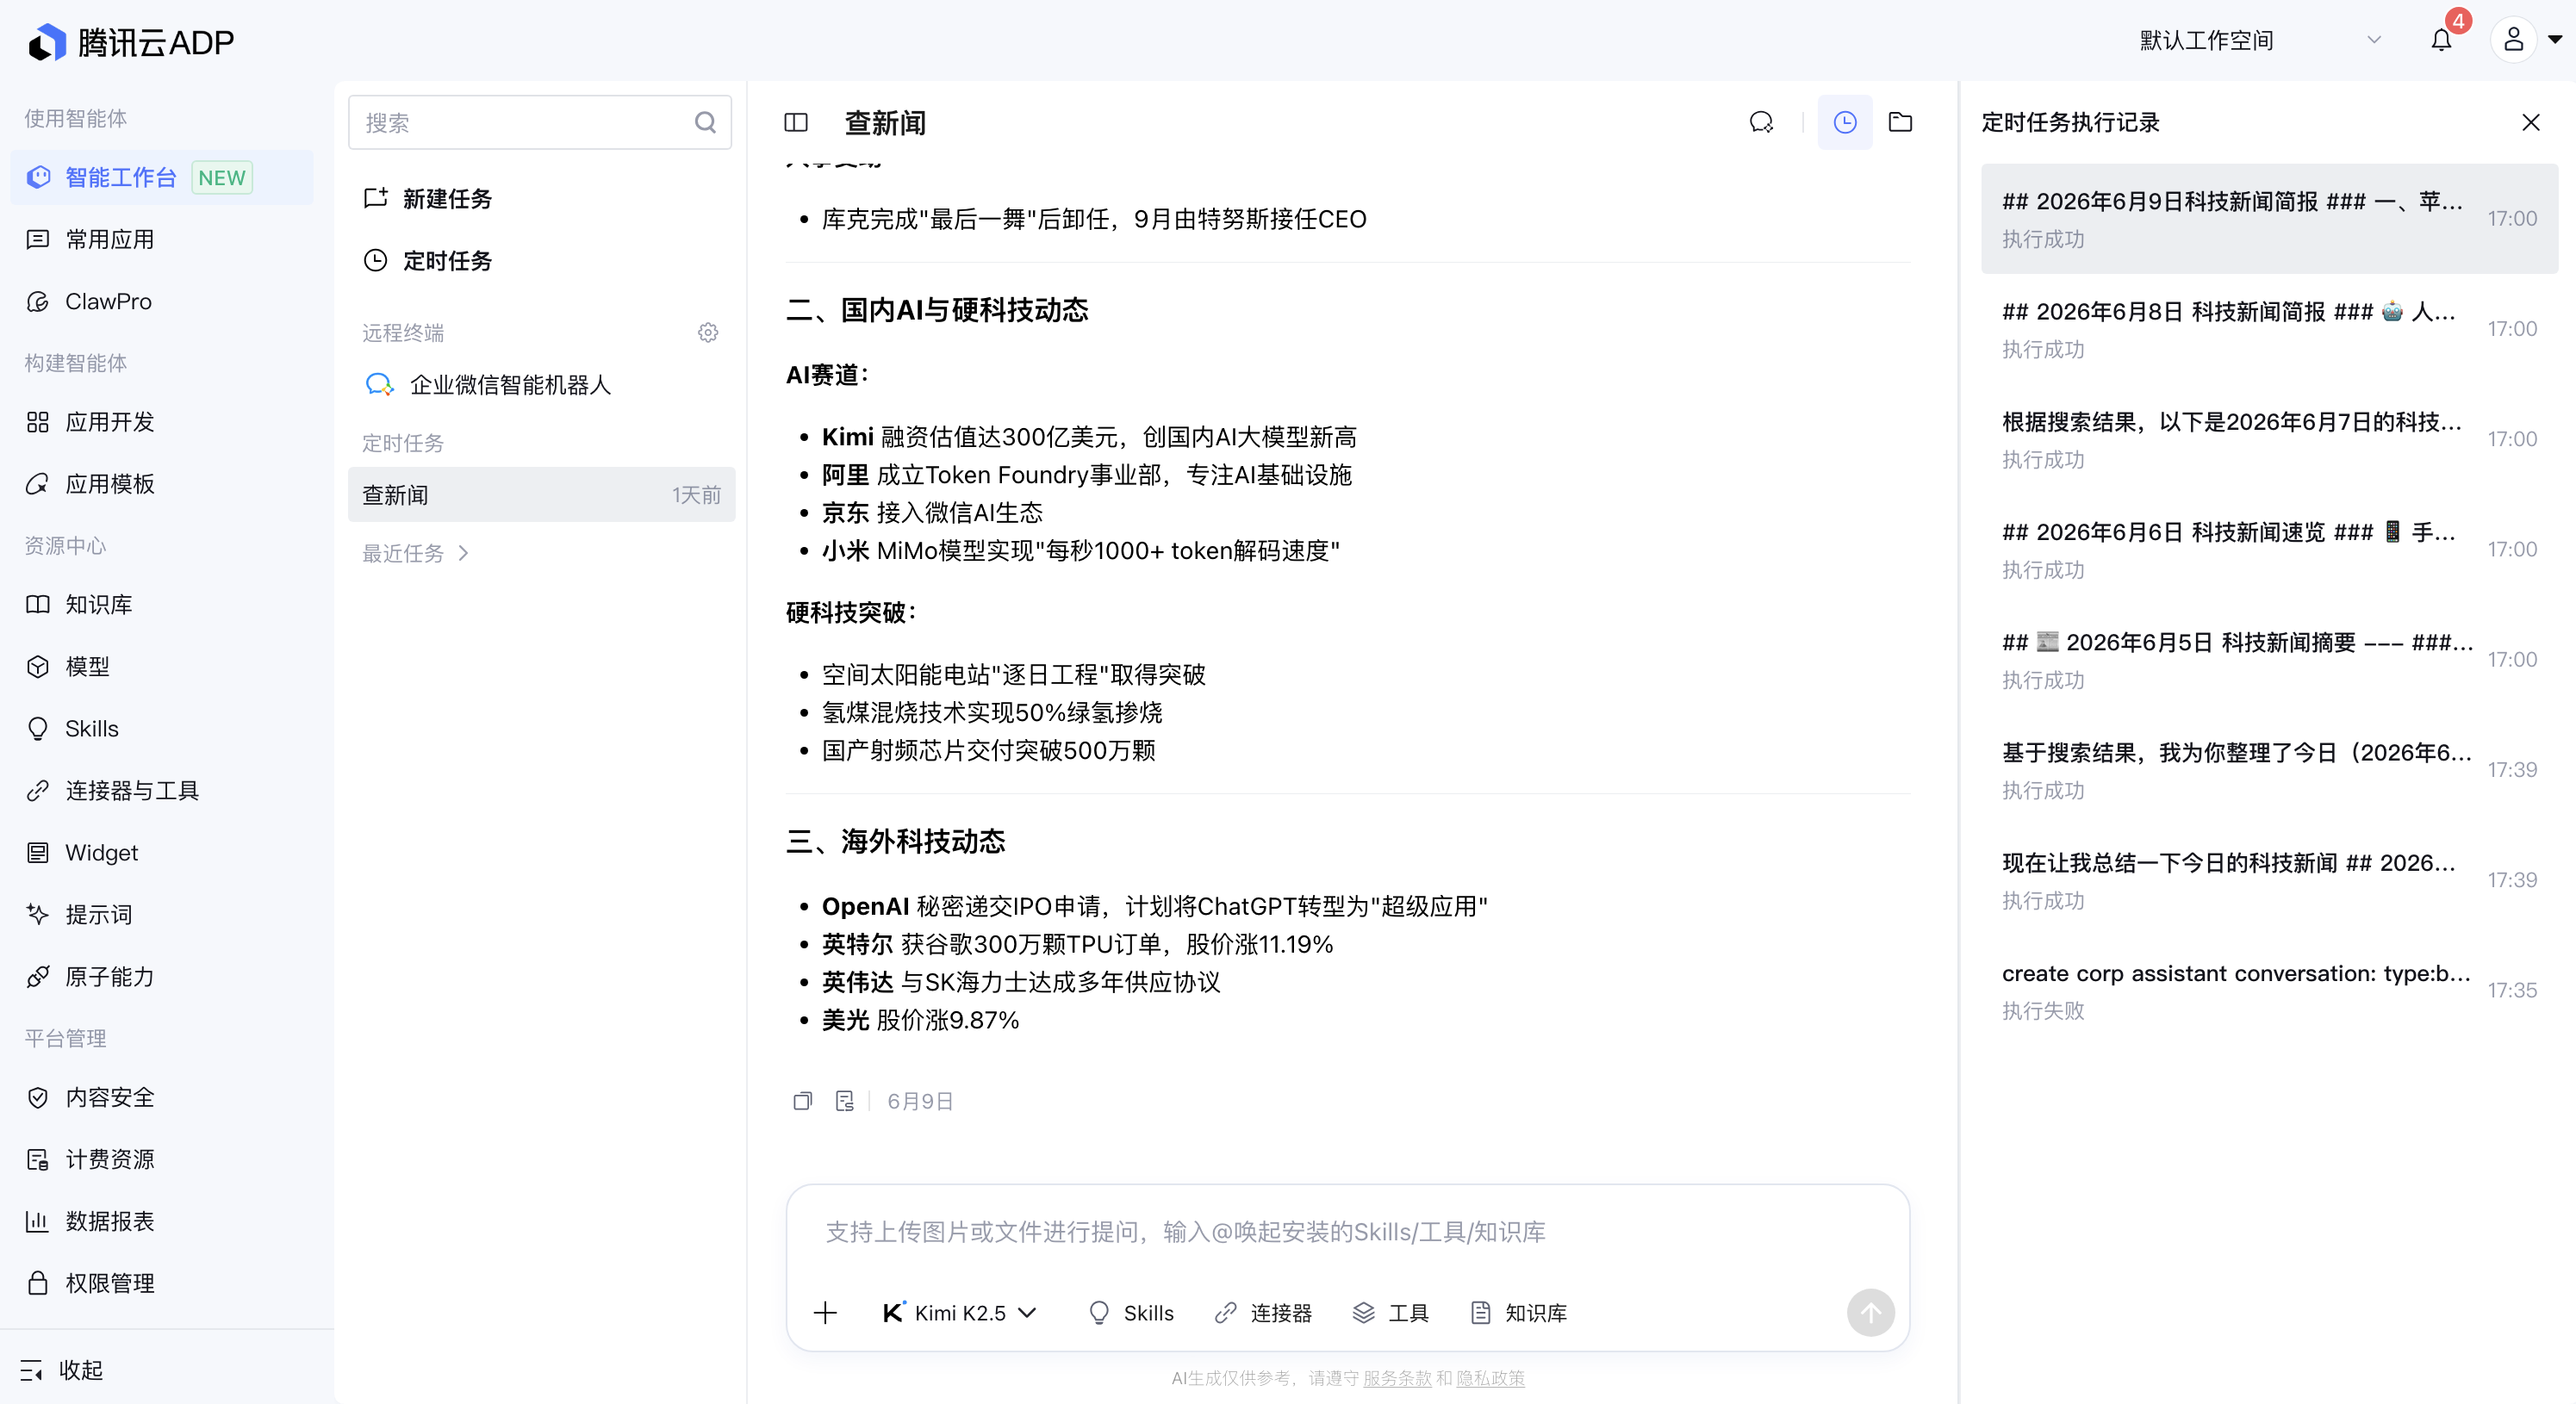Viewport: 2576px width, 1404px height.
Task: Open the files folder icon
Action: click(1900, 122)
